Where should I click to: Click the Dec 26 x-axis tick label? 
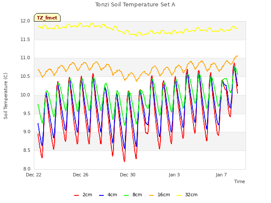[80, 175]
